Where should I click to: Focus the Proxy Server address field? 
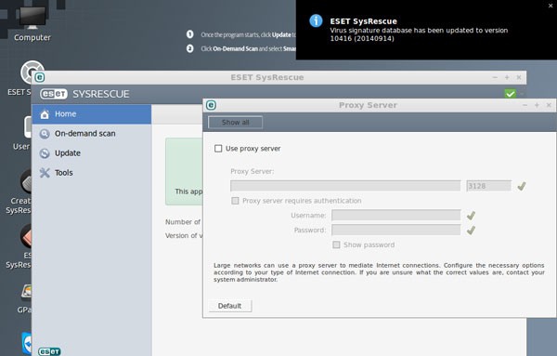345,186
